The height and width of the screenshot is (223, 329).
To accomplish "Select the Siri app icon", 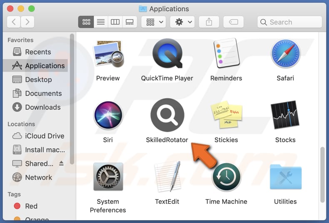I will (108, 115).
